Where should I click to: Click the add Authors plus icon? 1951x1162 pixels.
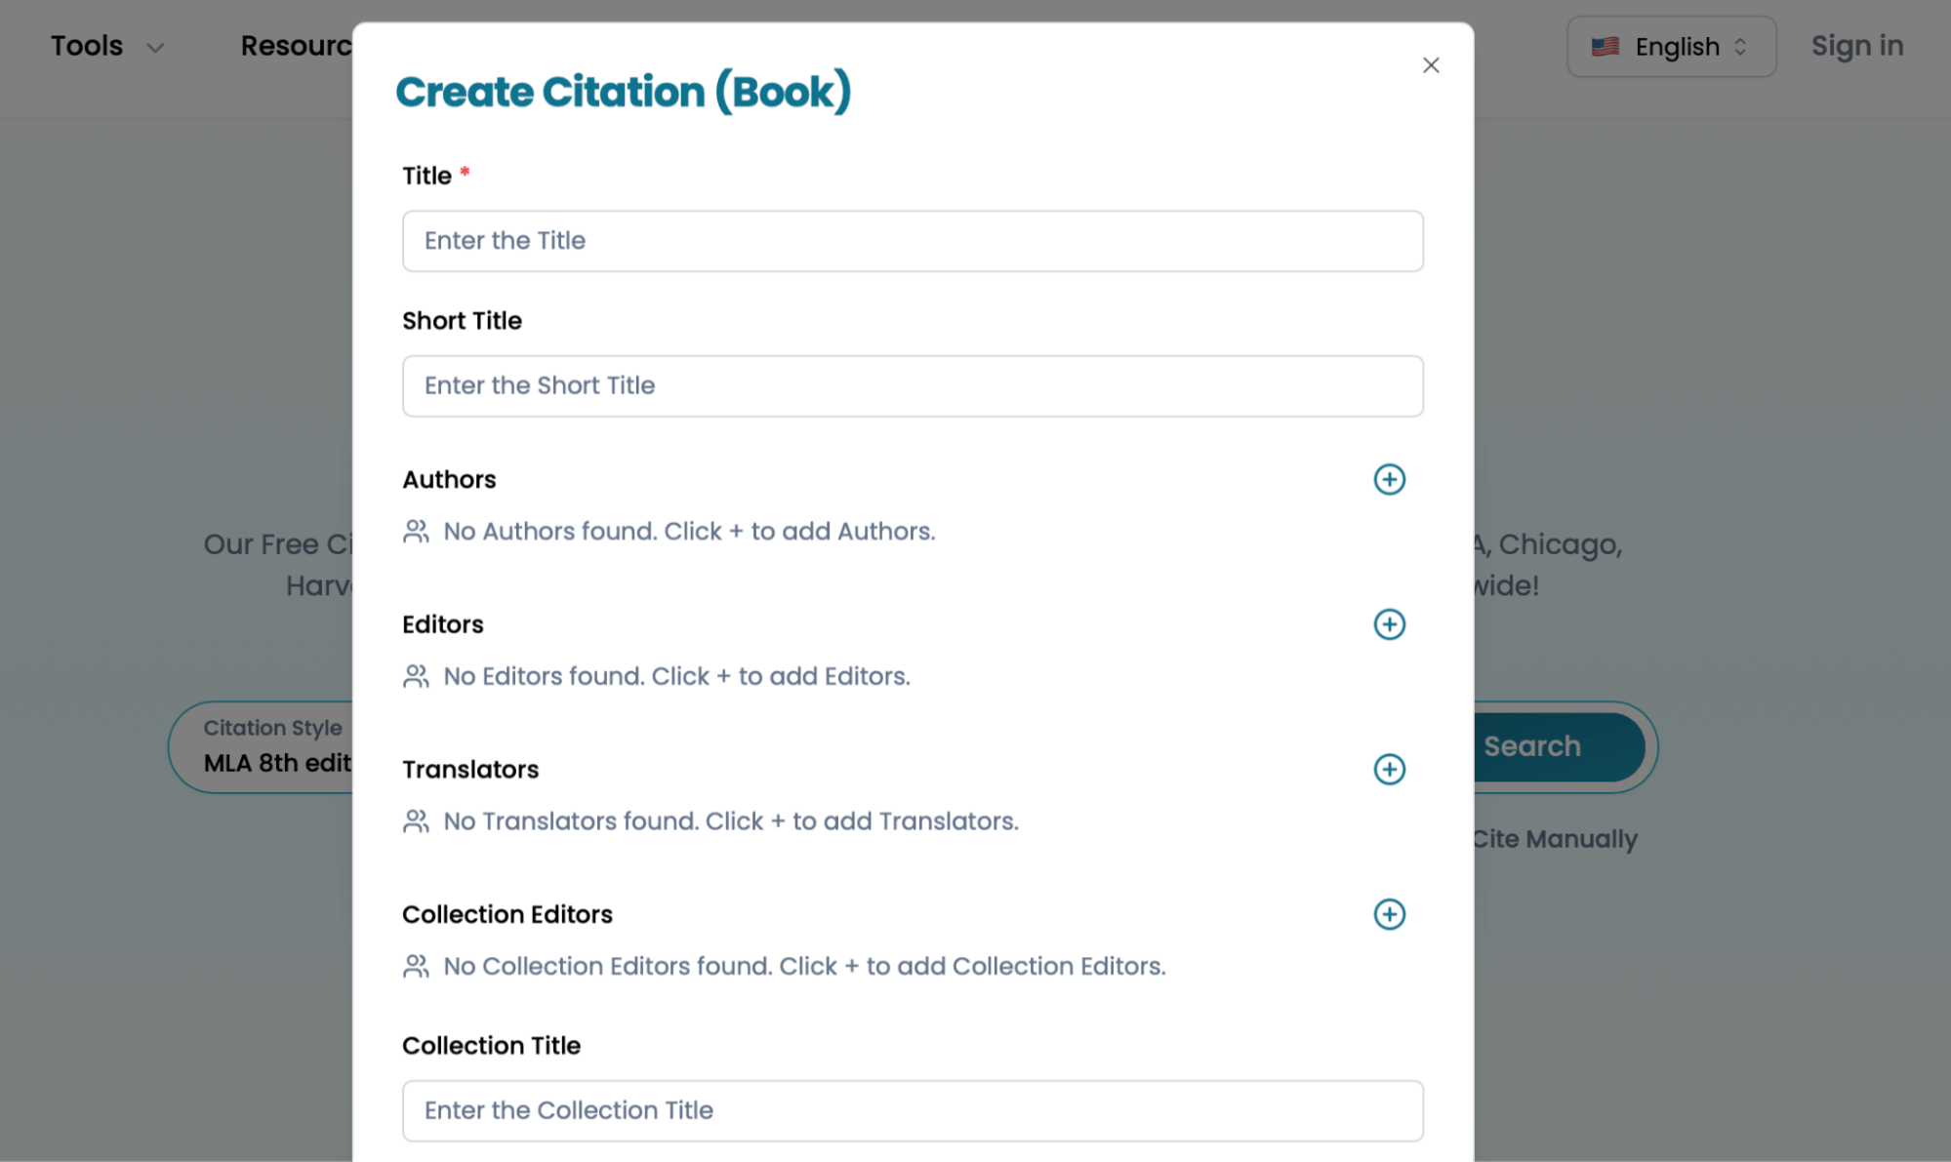click(x=1389, y=479)
